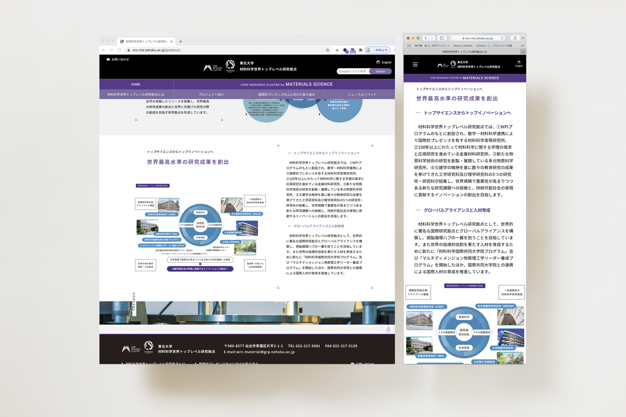Open a new tab in Chrome
The height and width of the screenshot is (417, 626).
coord(181,41)
